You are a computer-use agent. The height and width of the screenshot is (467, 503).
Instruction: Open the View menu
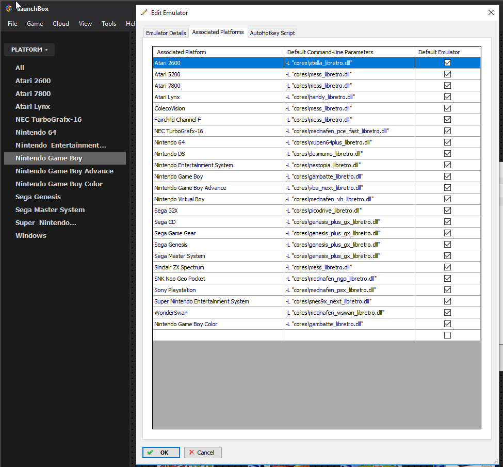point(85,24)
